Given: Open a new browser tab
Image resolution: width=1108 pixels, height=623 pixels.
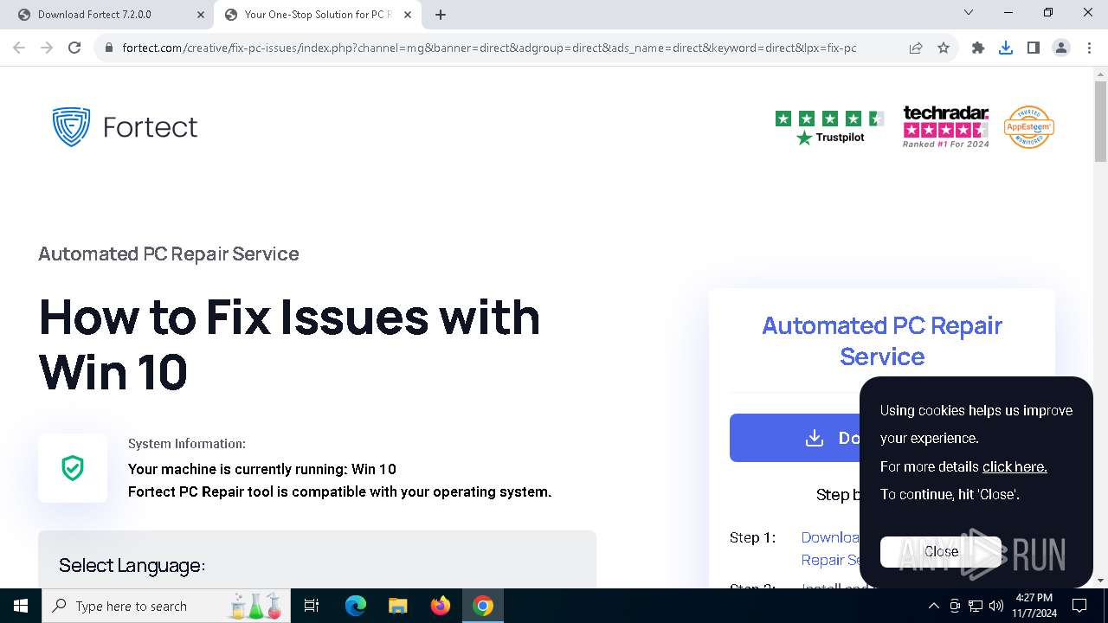Looking at the screenshot, I should pos(441,15).
